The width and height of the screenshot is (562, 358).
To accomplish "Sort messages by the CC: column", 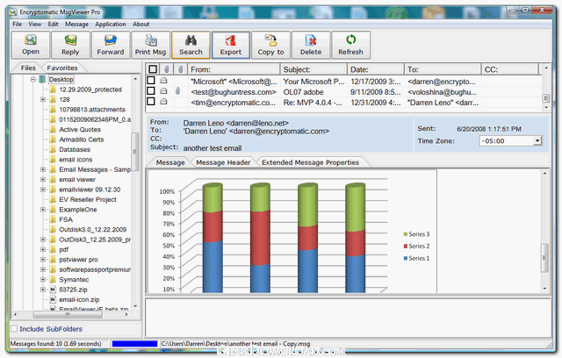I will tap(509, 69).
